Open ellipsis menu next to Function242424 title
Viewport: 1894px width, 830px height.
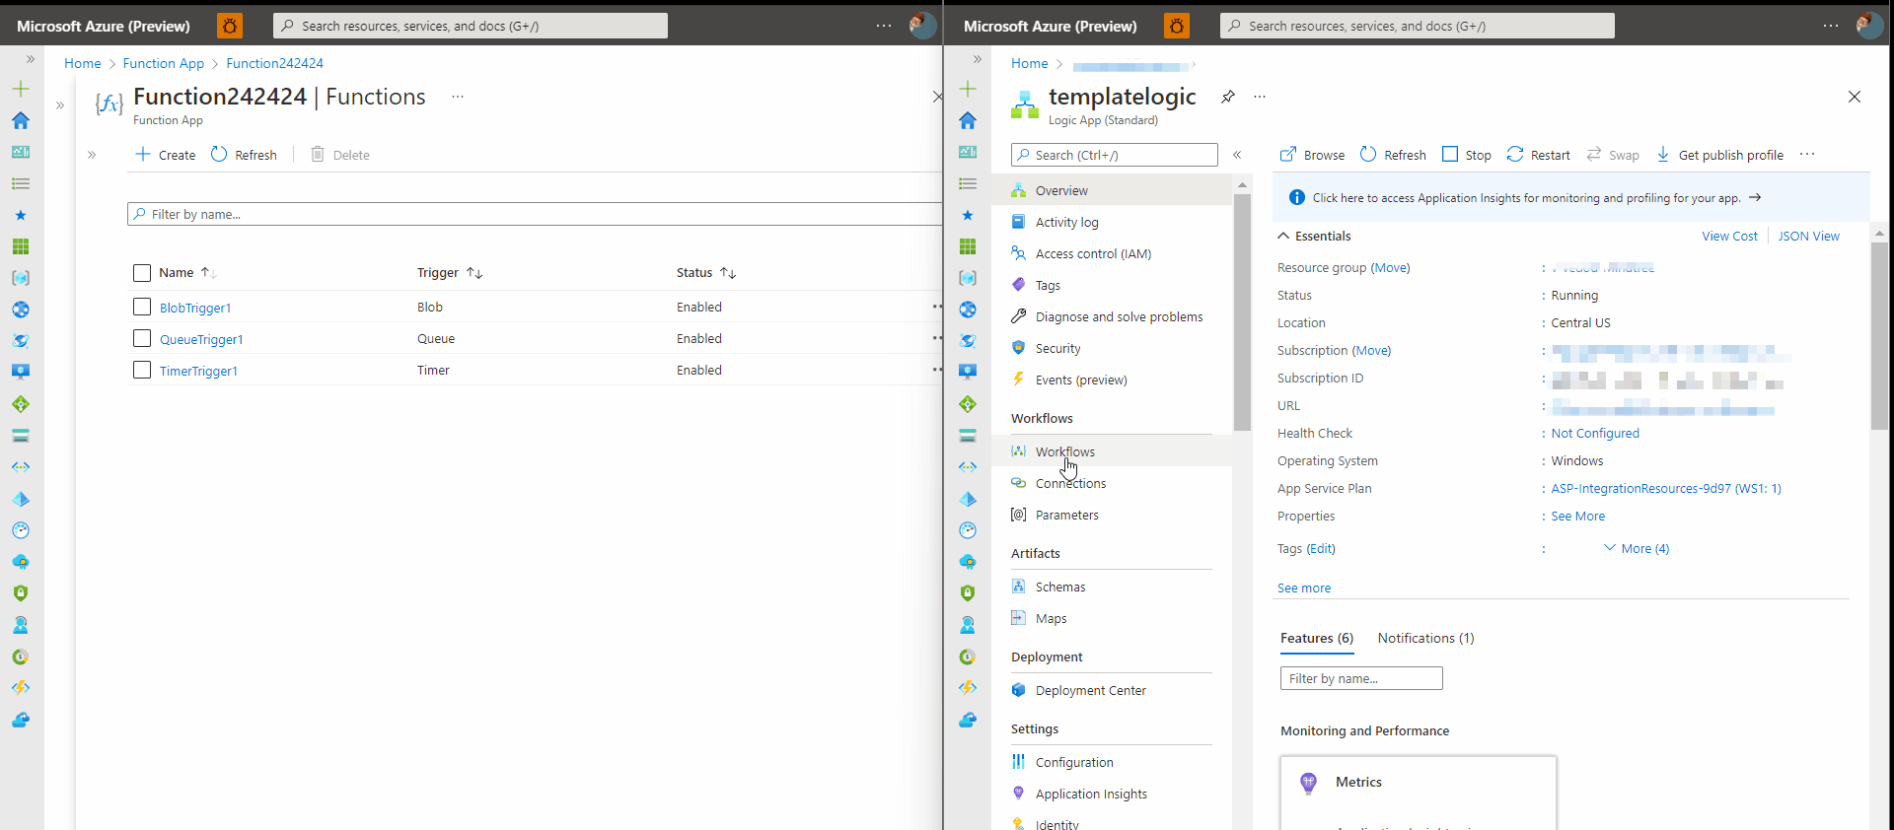click(x=458, y=97)
